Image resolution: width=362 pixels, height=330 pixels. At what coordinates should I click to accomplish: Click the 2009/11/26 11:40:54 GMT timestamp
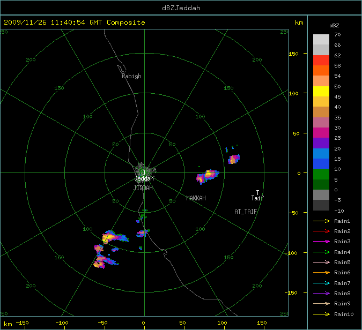(53, 22)
